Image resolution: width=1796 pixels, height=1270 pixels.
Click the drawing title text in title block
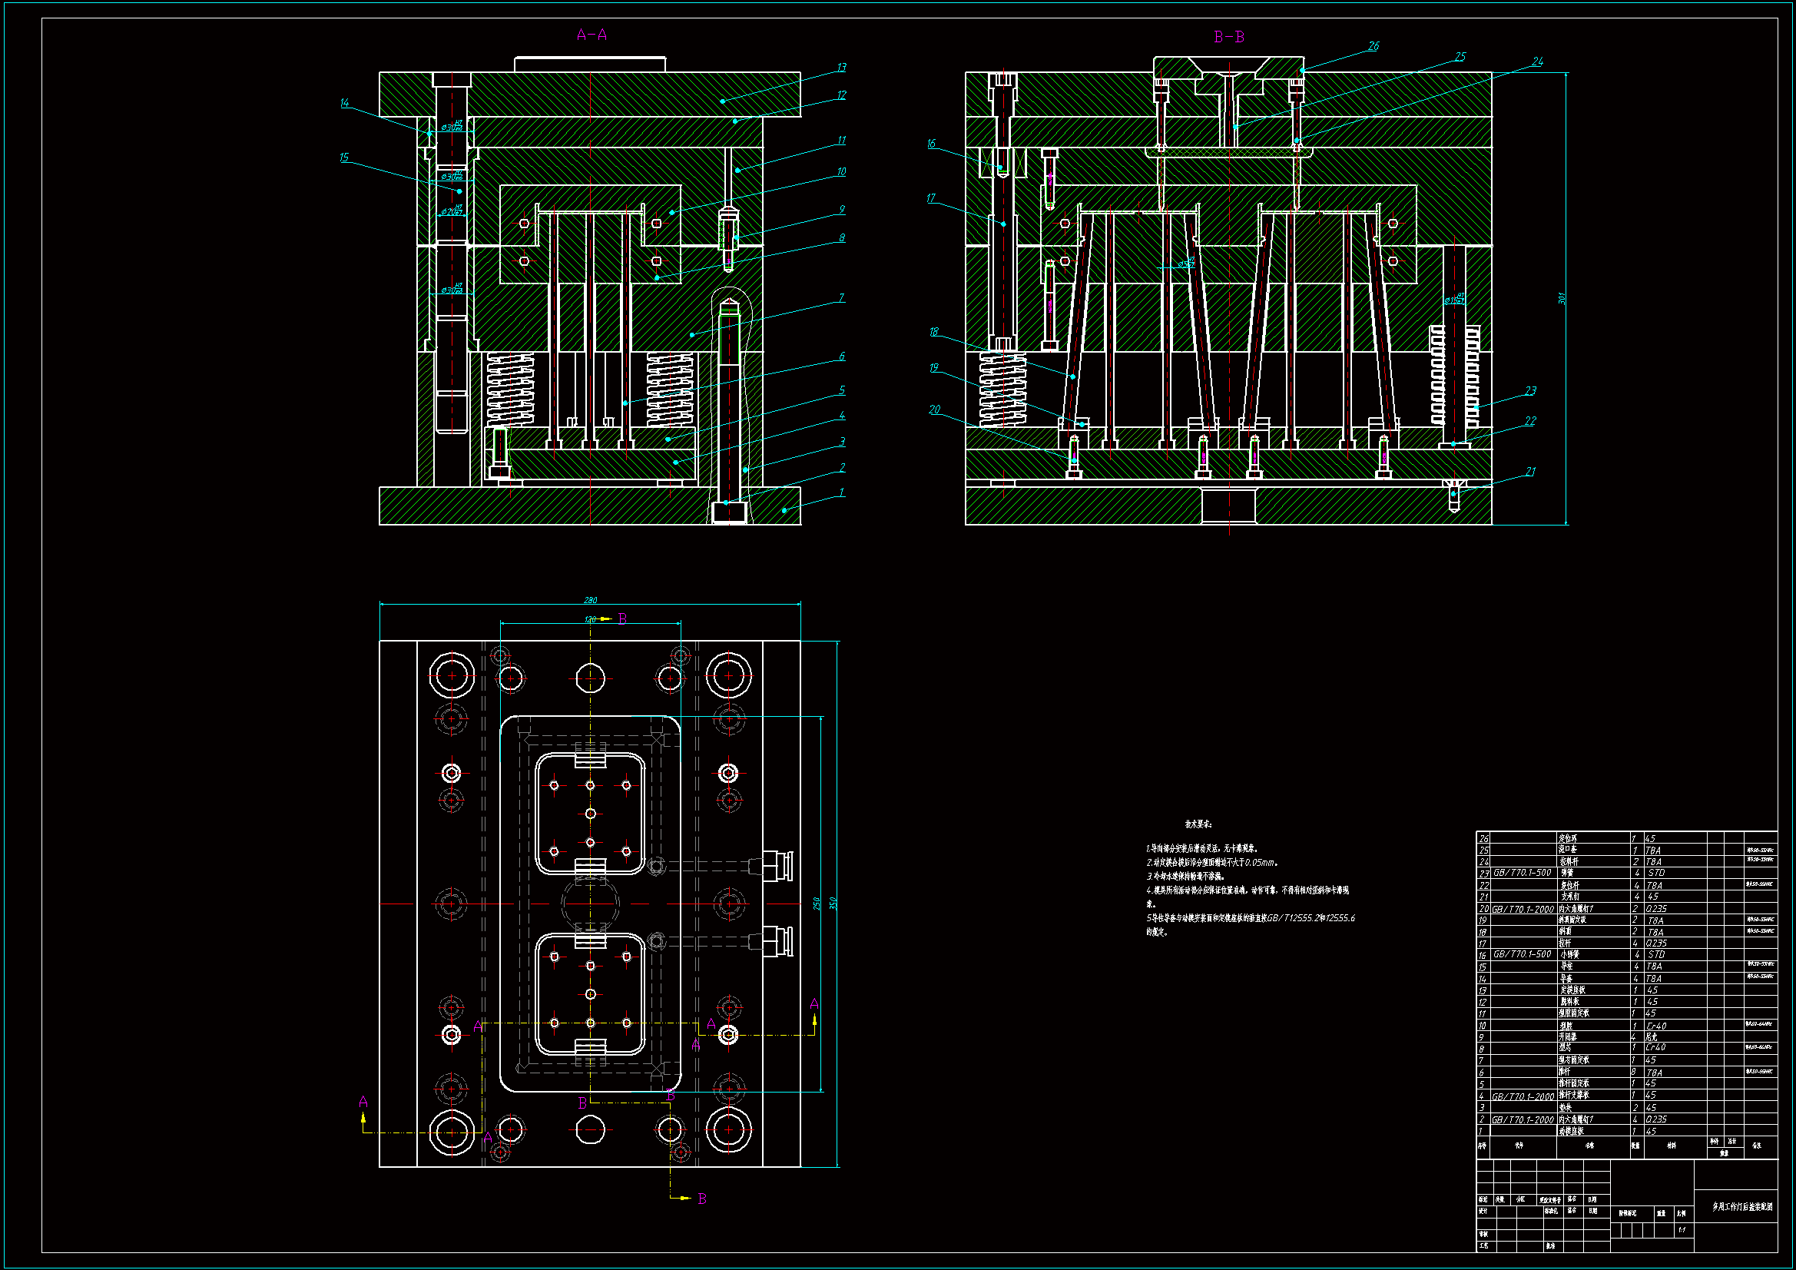1742,1208
